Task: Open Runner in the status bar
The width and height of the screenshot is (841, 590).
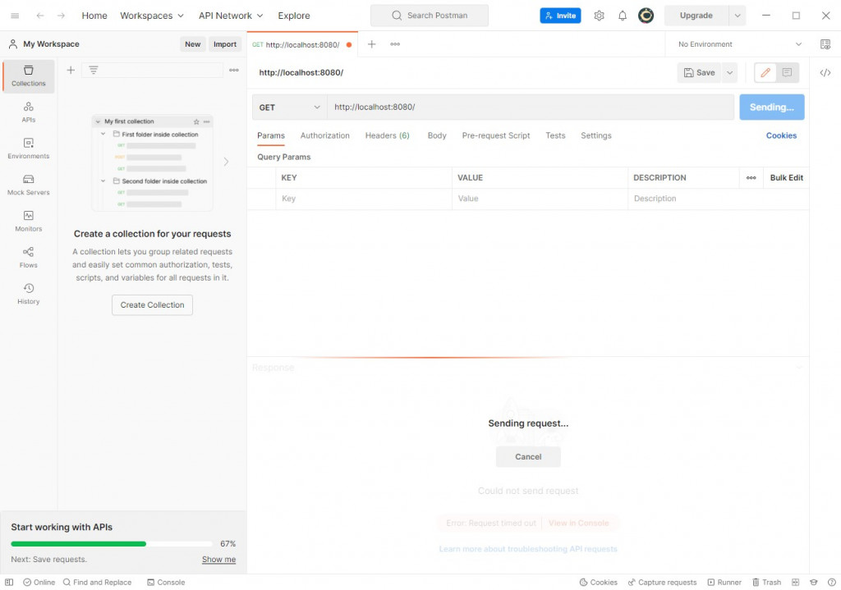Action: click(x=724, y=582)
